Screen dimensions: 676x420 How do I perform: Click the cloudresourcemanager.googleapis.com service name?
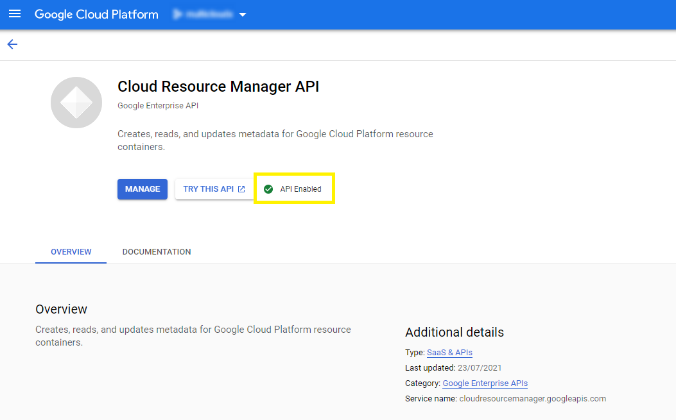tap(532, 399)
